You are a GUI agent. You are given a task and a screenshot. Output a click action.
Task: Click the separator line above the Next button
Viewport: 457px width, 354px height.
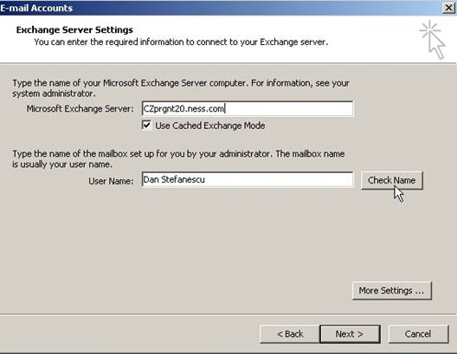(x=228, y=314)
